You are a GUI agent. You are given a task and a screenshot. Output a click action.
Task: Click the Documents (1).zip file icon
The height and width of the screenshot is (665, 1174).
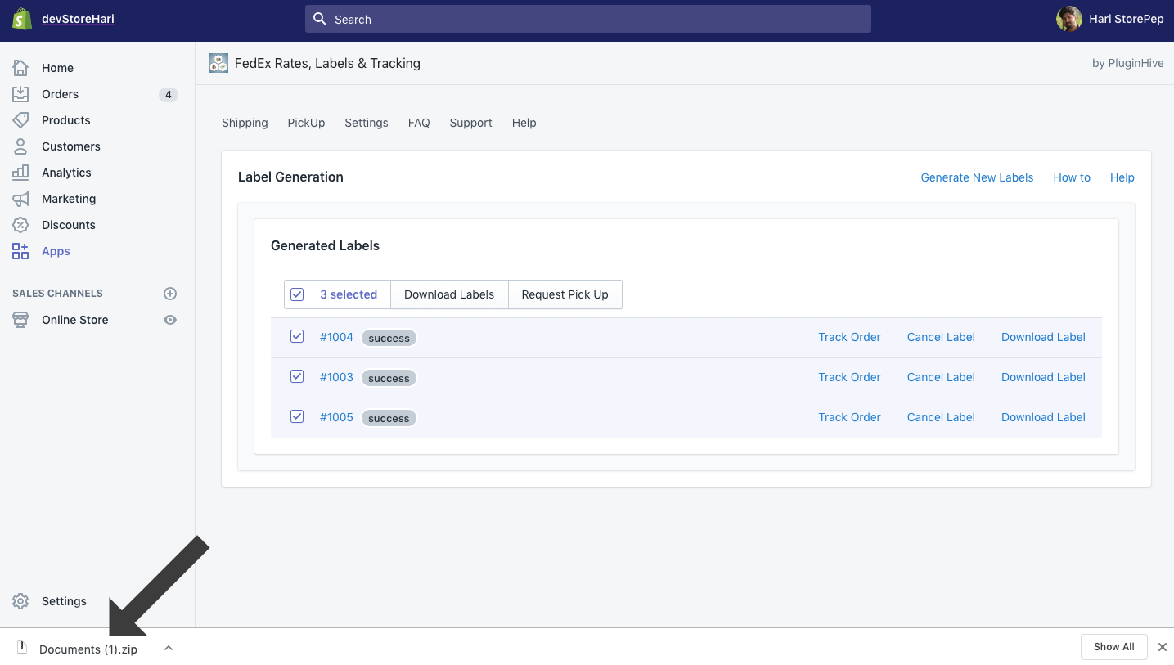pos(23,648)
